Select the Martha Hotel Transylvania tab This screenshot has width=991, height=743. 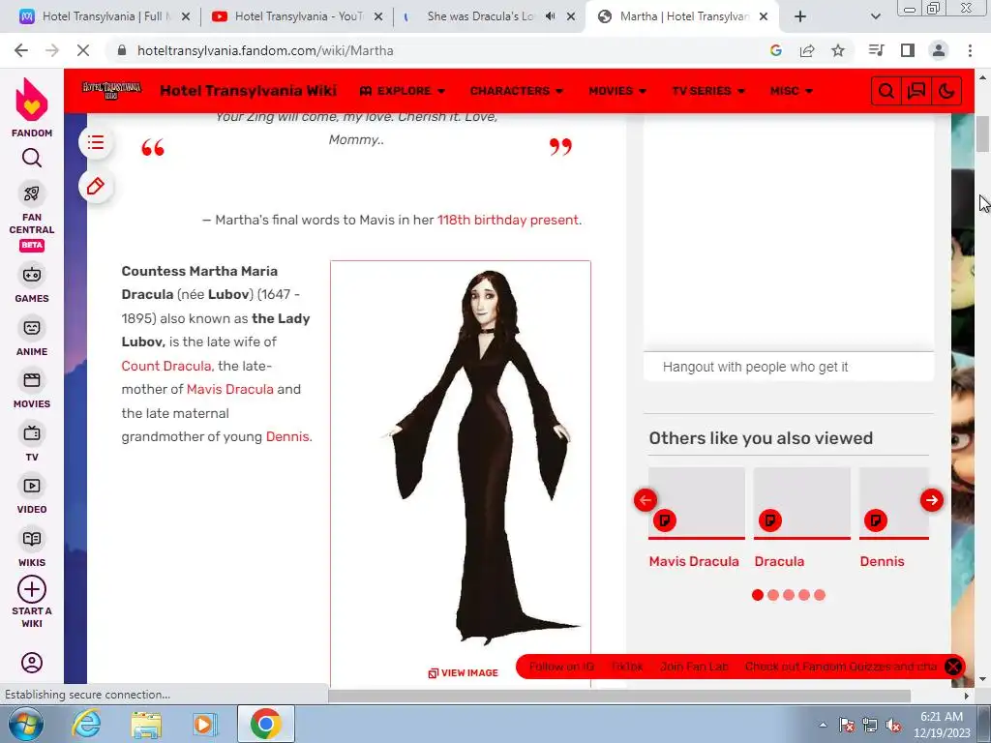point(683,16)
